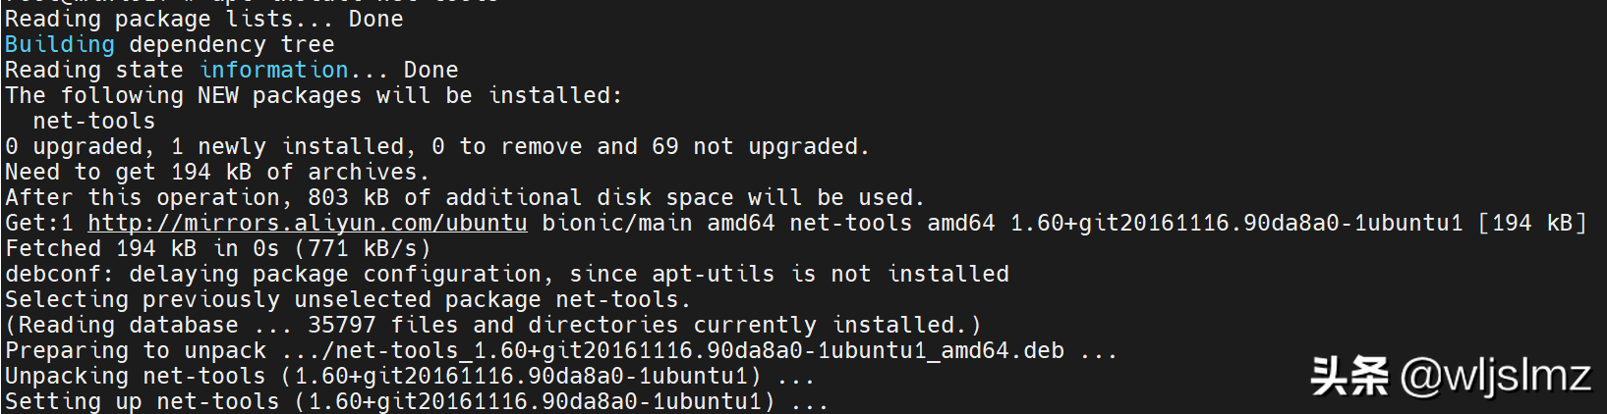1607x414 pixels.
Task: Click the "Fetched 194 kB in 0s" line
Action: pyautogui.click(x=217, y=249)
